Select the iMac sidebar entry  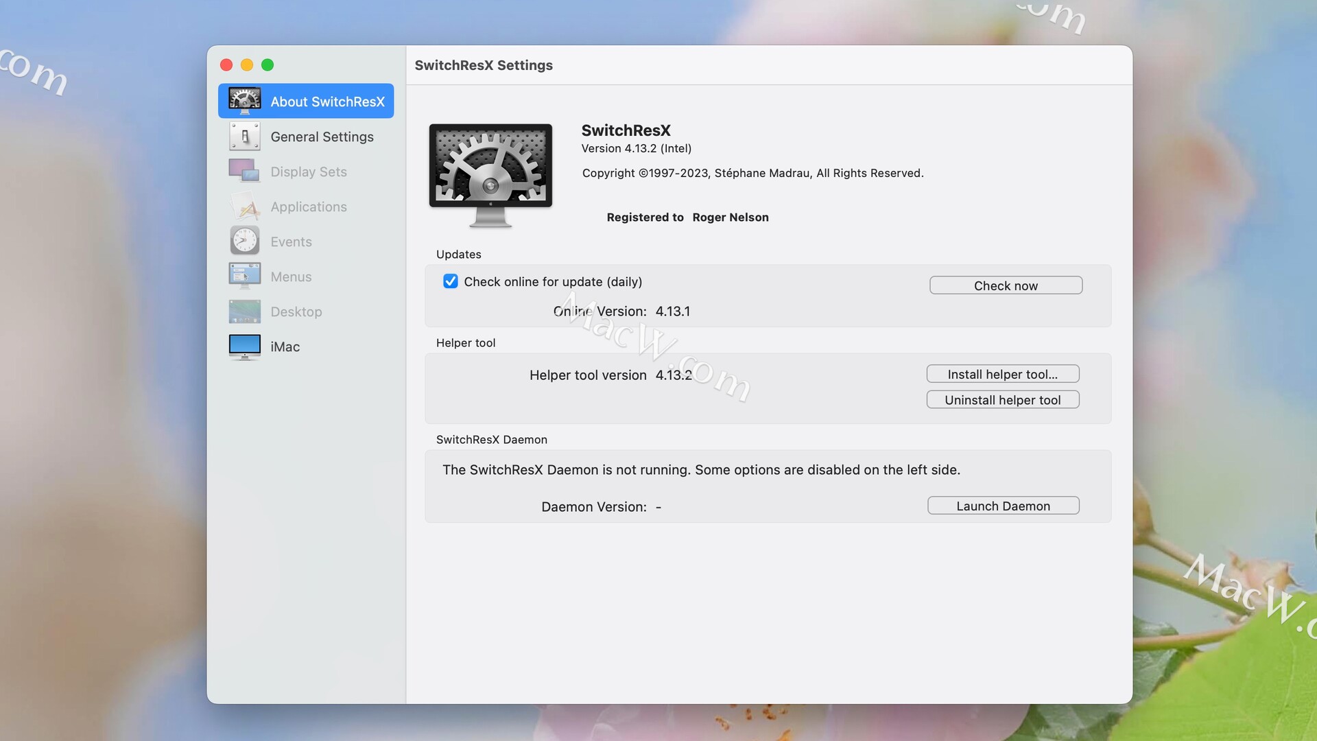(x=285, y=346)
